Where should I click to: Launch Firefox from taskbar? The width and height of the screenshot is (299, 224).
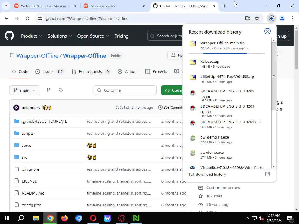point(65,218)
